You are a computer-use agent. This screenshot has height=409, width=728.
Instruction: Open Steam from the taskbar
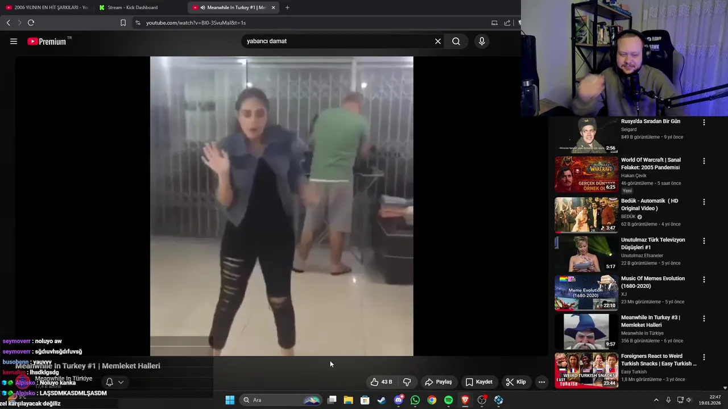click(x=382, y=400)
